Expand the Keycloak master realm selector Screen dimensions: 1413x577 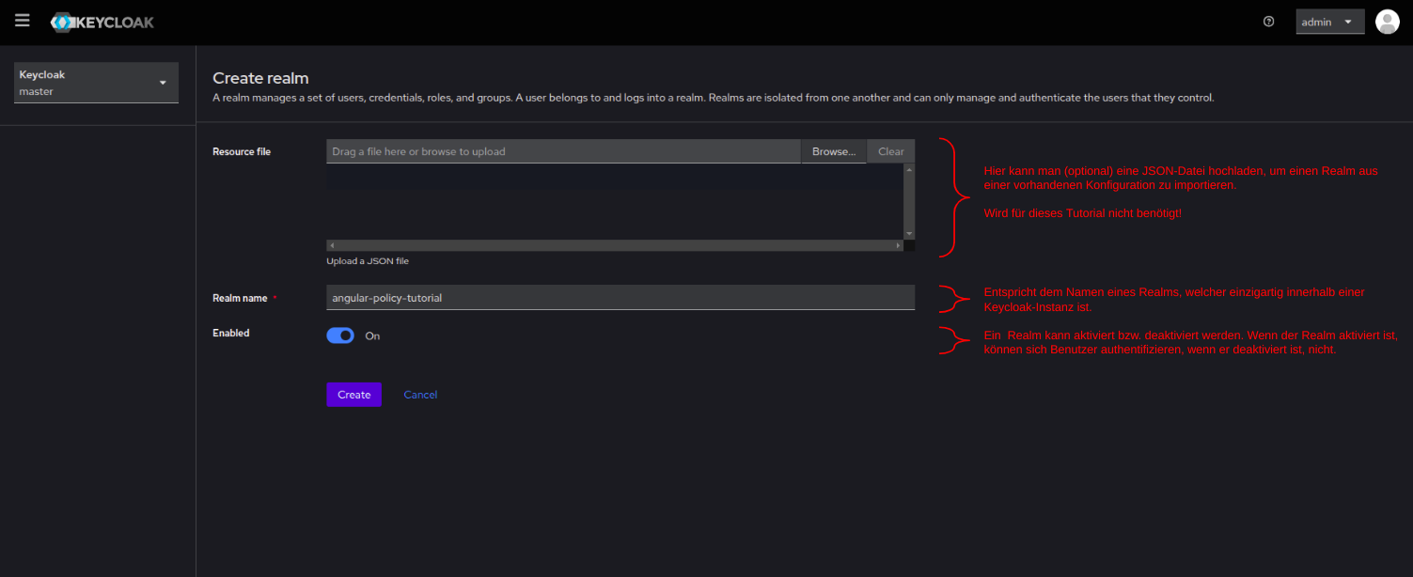(97, 83)
